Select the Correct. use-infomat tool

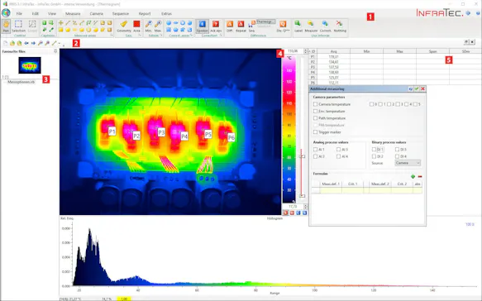[x=325, y=26]
